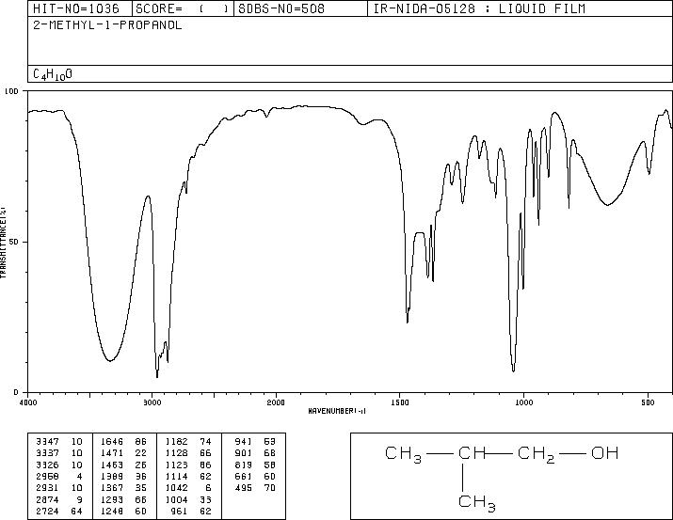Click the transmittance value 6 beside 1042
The height and width of the screenshot is (520, 673).
point(208,488)
